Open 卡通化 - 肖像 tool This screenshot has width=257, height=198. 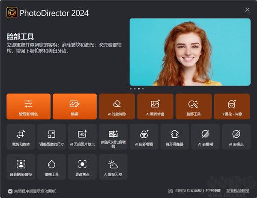pyautogui.click(x=232, y=106)
